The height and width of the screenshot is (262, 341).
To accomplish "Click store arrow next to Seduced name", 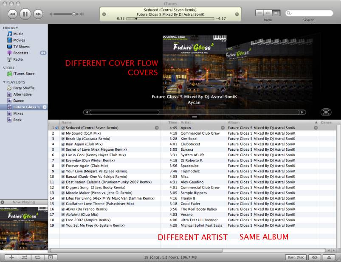I will point(157,128).
